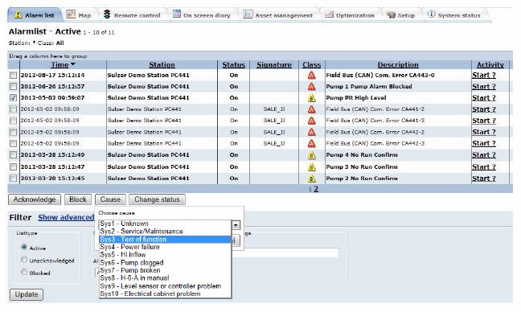This screenshot has width=521, height=312.
Task: Click the On screen diary calendar icon
Action: click(177, 14)
